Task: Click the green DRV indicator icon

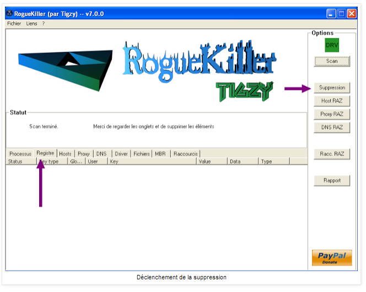Action: pyautogui.click(x=332, y=45)
